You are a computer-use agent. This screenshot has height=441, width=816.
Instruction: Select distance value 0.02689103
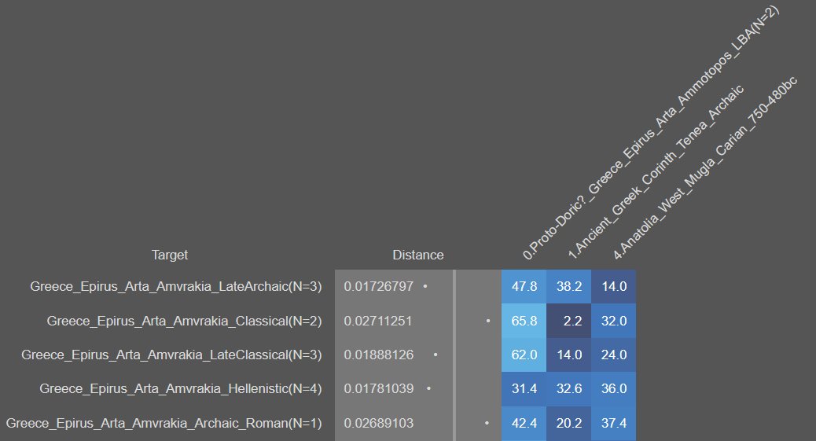tap(378, 423)
